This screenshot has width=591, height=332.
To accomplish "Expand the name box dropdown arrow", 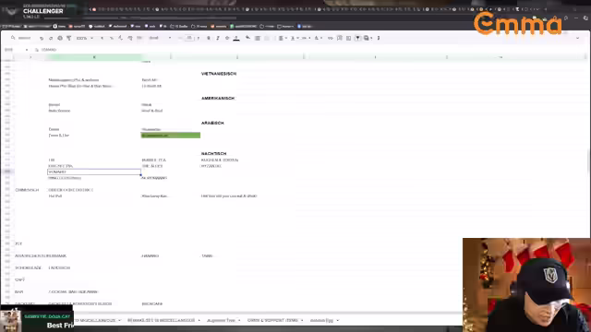I will tap(27, 50).
